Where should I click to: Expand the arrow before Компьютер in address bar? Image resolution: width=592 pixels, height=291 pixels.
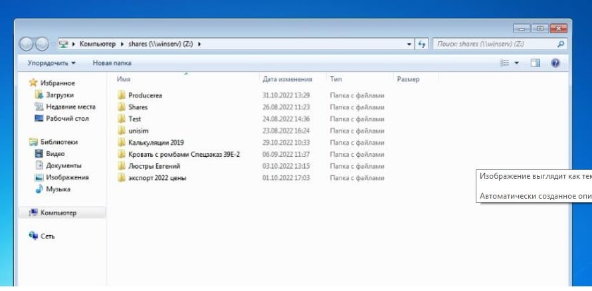73,44
